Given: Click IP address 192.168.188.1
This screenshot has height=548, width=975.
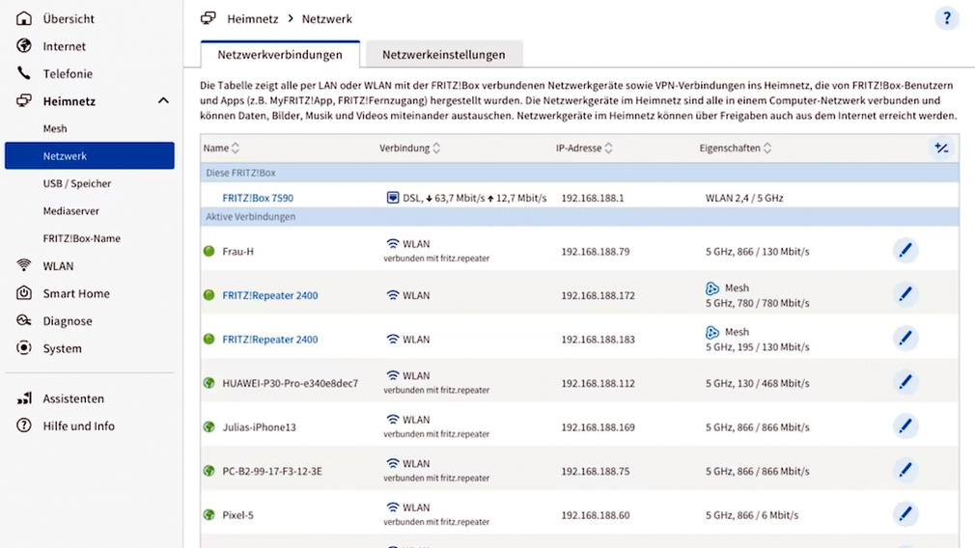Looking at the screenshot, I should [593, 198].
